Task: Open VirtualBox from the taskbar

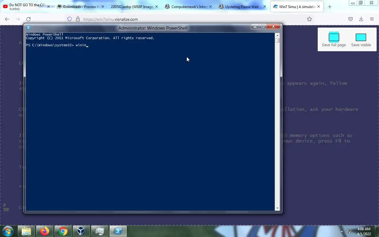Action: pyautogui.click(x=81, y=231)
